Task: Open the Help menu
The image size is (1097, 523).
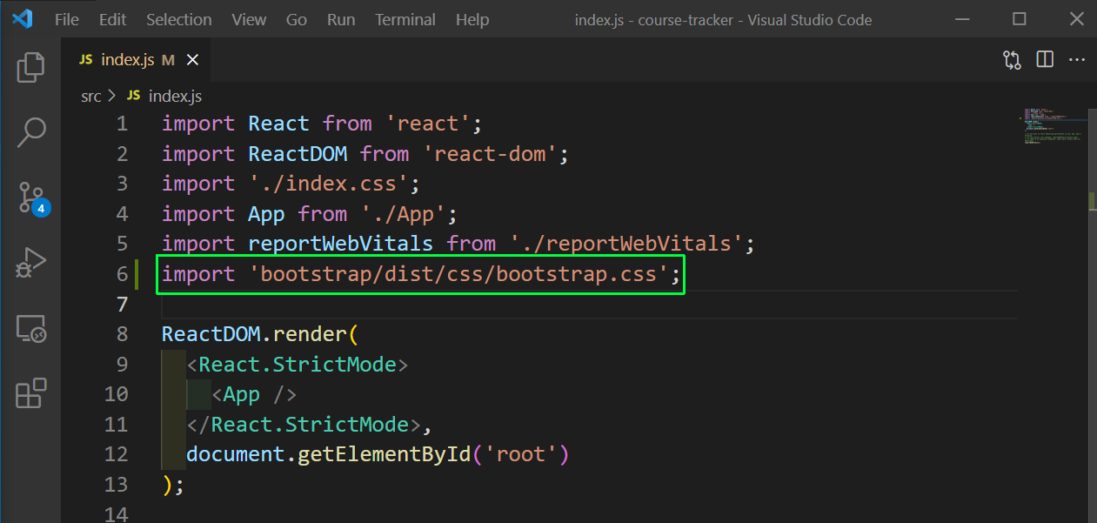Action: (472, 19)
